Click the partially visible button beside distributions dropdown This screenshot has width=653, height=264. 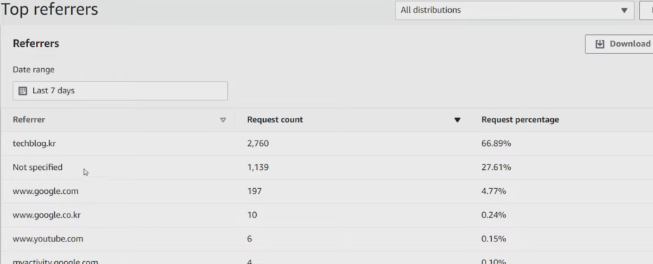click(x=647, y=10)
